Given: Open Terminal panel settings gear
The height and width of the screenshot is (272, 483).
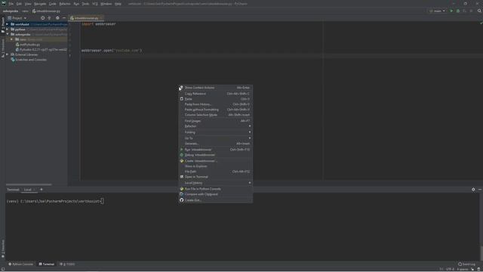Looking at the screenshot, I should click(x=473, y=190).
